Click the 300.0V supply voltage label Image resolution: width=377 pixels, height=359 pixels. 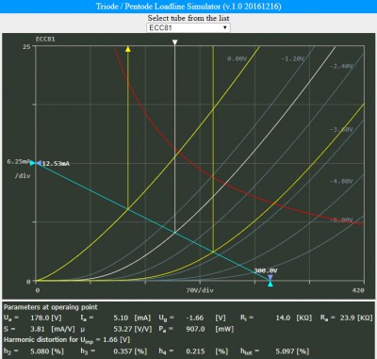(266, 270)
